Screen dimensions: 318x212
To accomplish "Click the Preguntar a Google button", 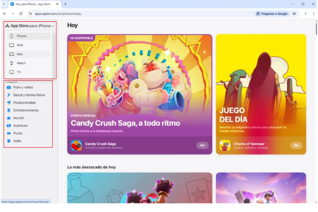I will coord(272,14).
